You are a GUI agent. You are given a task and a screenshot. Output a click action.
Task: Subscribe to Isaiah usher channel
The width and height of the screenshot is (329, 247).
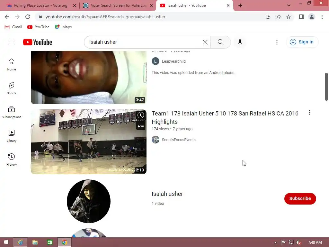(x=300, y=198)
